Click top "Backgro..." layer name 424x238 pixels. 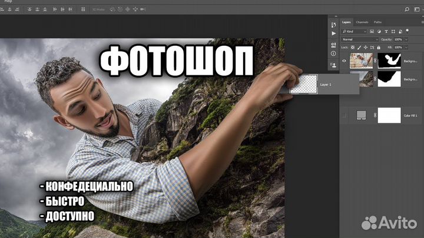coord(410,61)
